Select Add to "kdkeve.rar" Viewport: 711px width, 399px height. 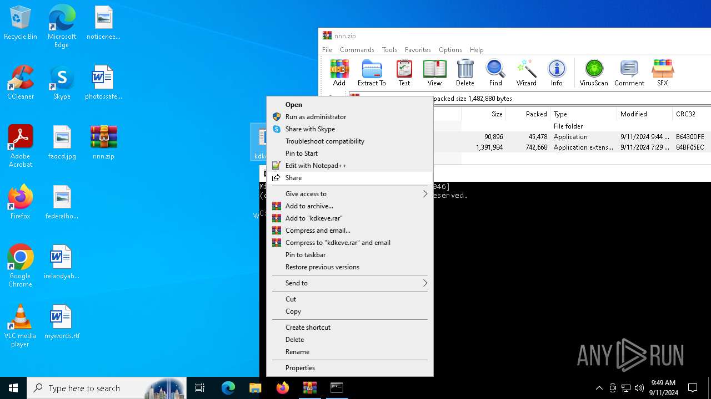pos(350,218)
